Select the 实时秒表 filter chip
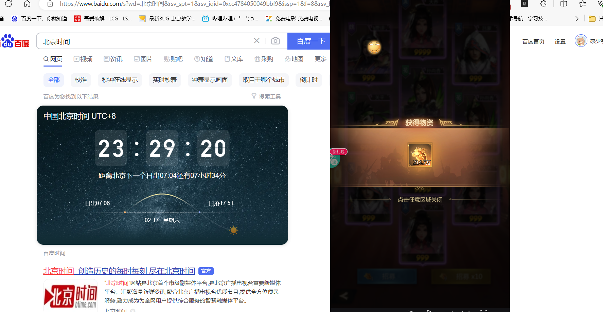This screenshot has height=312, width=603. tap(165, 80)
